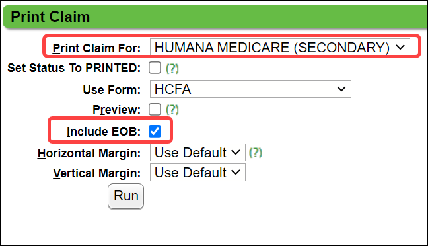This screenshot has height=246, width=428.
Task: Click the Print Claim For label
Action: coord(96,48)
